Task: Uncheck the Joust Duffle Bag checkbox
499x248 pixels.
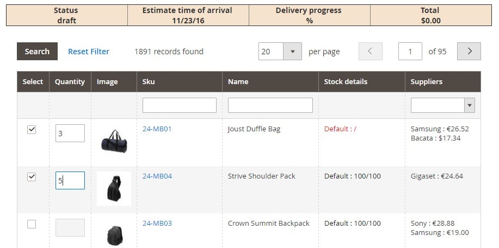Action: click(32, 130)
